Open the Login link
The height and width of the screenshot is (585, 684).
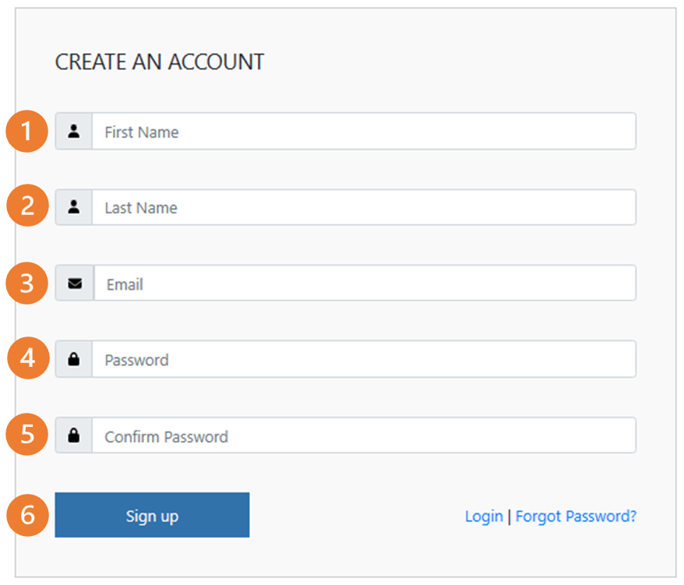click(x=483, y=516)
